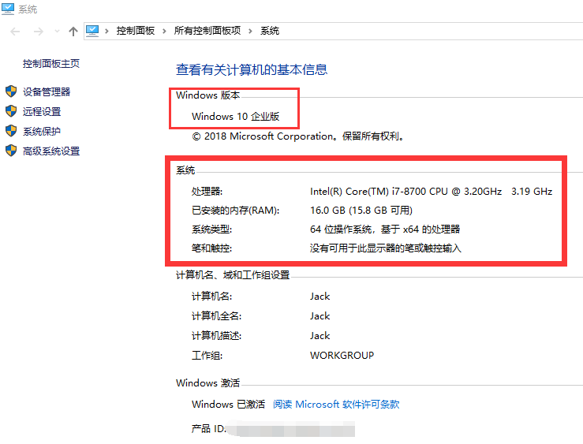The width and height of the screenshot is (583, 444).
Task: Select 工作组 value WORKGROUP
Action: pos(342,356)
